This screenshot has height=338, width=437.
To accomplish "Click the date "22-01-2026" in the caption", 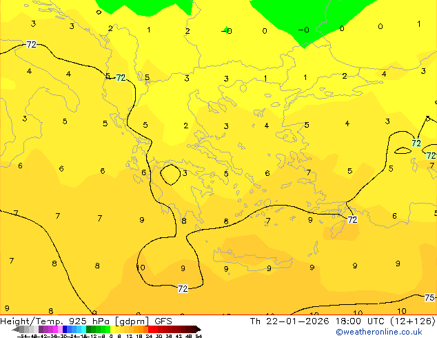I will (298, 321).
